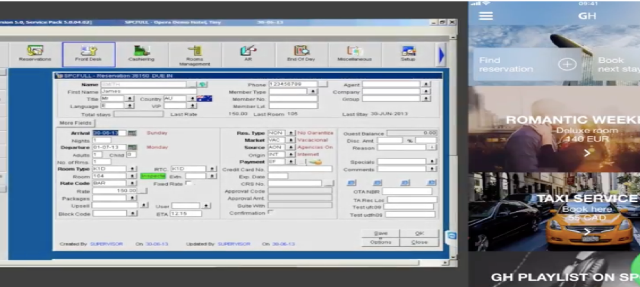Tap GH Playlist banner in mobile app

coord(554,269)
